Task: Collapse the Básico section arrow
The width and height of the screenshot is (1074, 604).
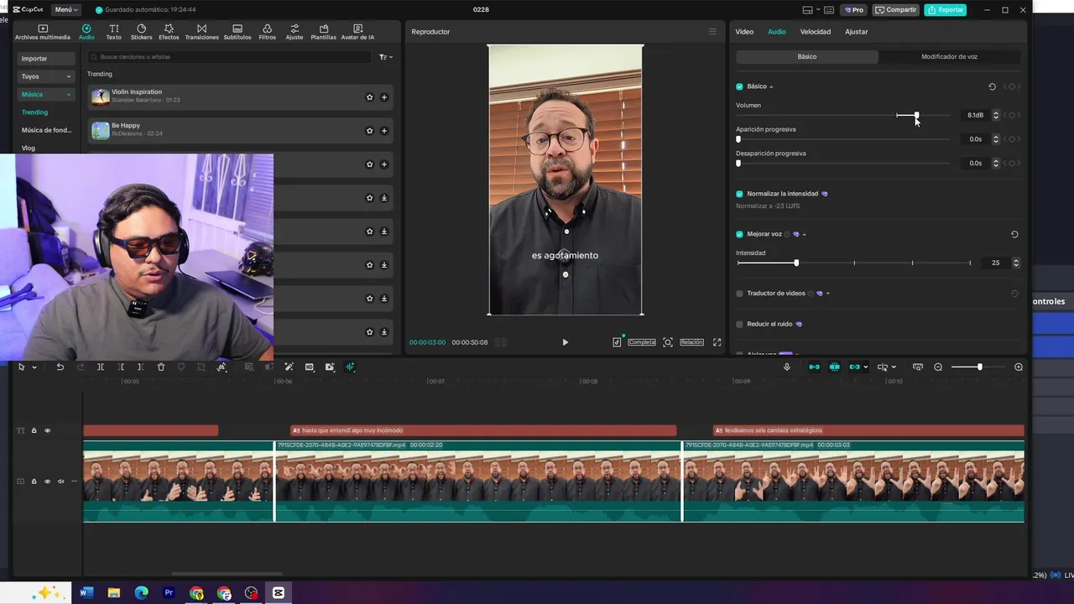Action: pyautogui.click(x=771, y=87)
